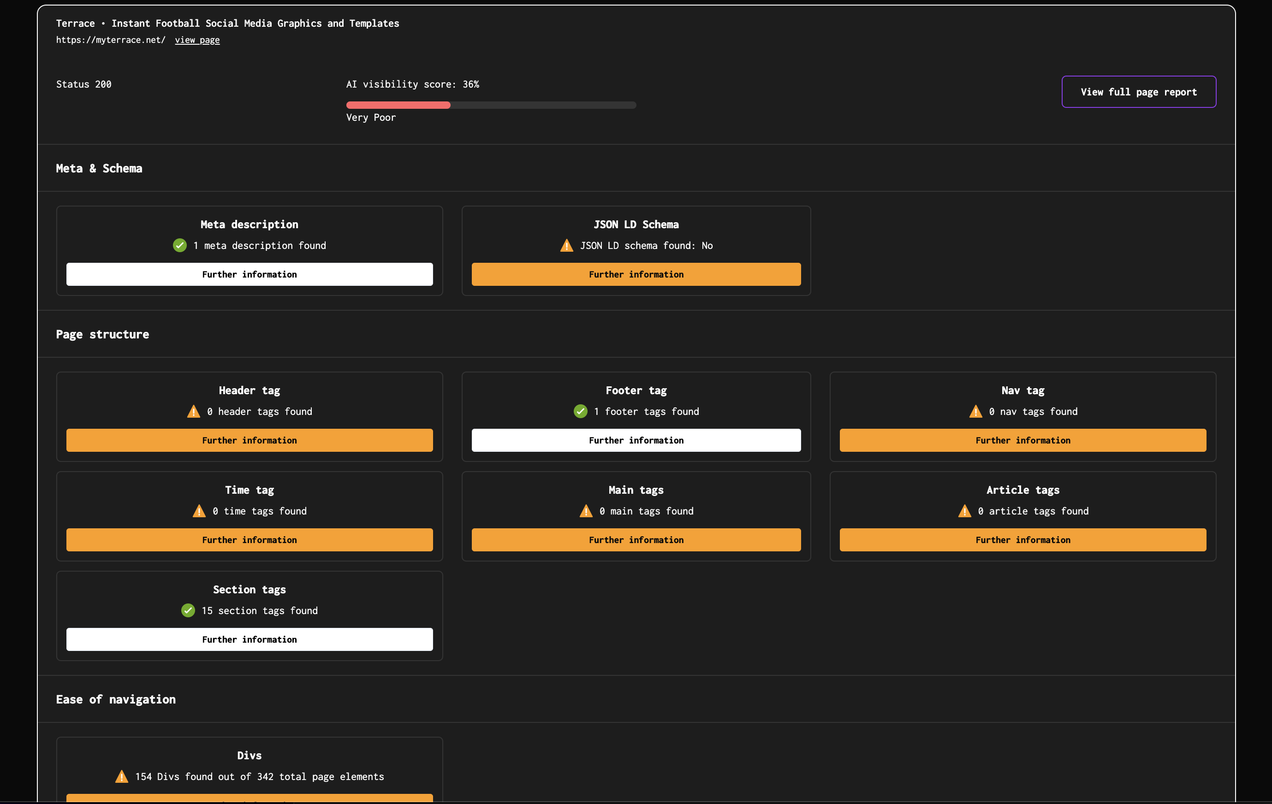The height and width of the screenshot is (804, 1272).
Task: Show Further information for Header tag
Action: 250,440
